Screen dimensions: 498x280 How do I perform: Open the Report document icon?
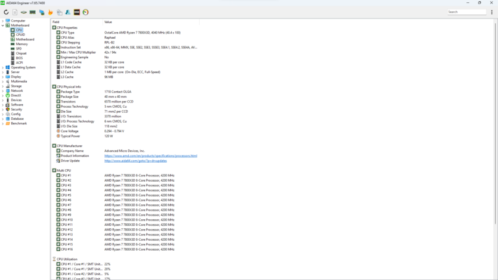(15, 12)
